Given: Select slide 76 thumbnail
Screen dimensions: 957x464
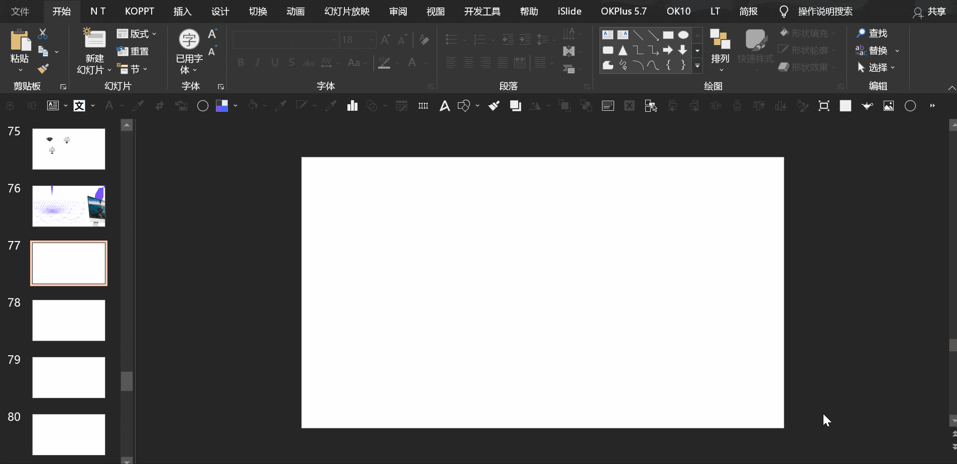Looking at the screenshot, I should [x=69, y=206].
